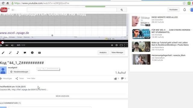Focus the YouTube search field
193x108 pixels.
[x=72, y=10]
